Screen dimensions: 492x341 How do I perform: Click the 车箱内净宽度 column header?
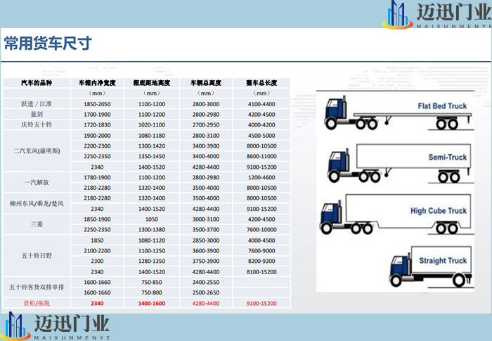click(97, 83)
